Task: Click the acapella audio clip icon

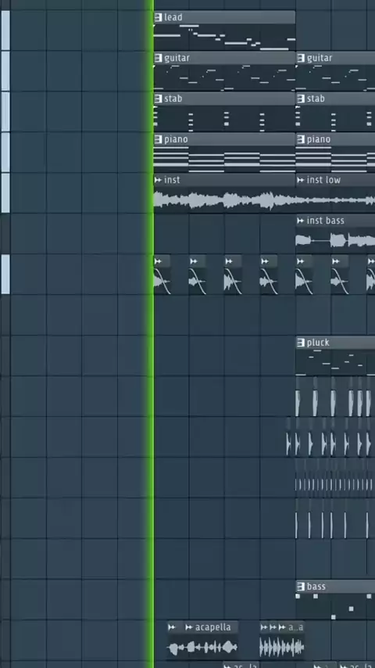Action: coord(189,627)
